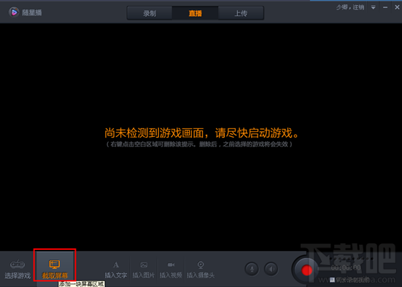Tick the checkbox below the timer
Image resolution: width=402 pixels, height=287 pixels.
coord(332,280)
